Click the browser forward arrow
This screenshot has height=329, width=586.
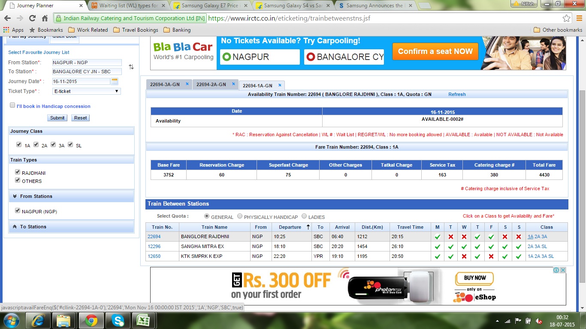[x=20, y=18]
